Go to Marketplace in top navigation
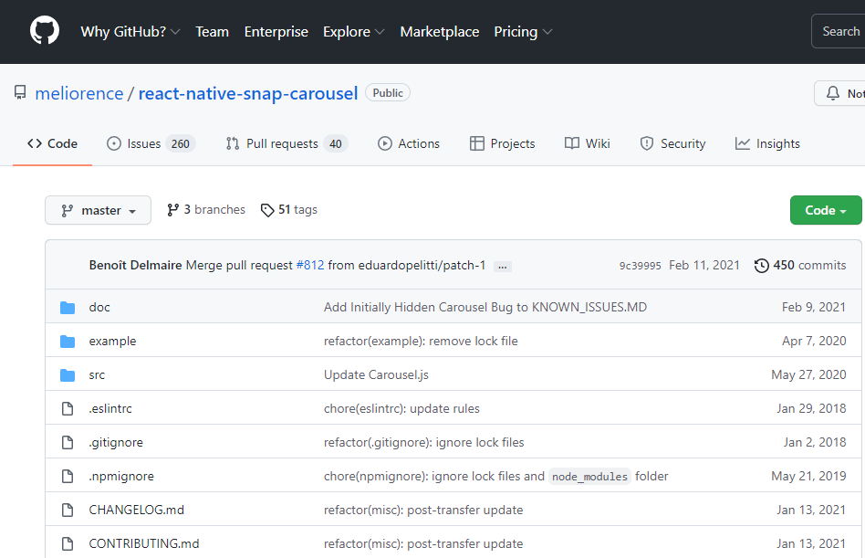 click(x=440, y=31)
